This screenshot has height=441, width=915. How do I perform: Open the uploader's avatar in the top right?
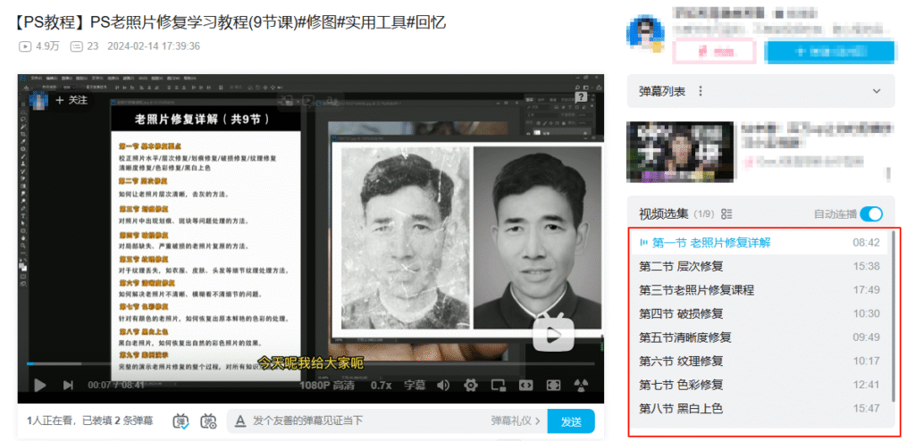[x=645, y=33]
